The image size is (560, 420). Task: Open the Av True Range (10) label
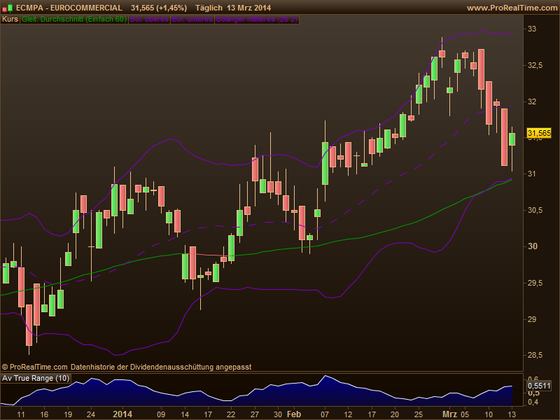[x=36, y=378]
